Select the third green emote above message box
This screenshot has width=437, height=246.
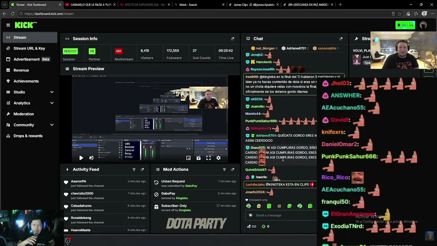tap(269, 206)
